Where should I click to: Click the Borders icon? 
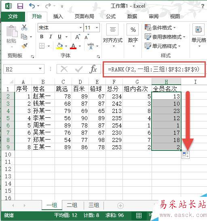(42, 46)
